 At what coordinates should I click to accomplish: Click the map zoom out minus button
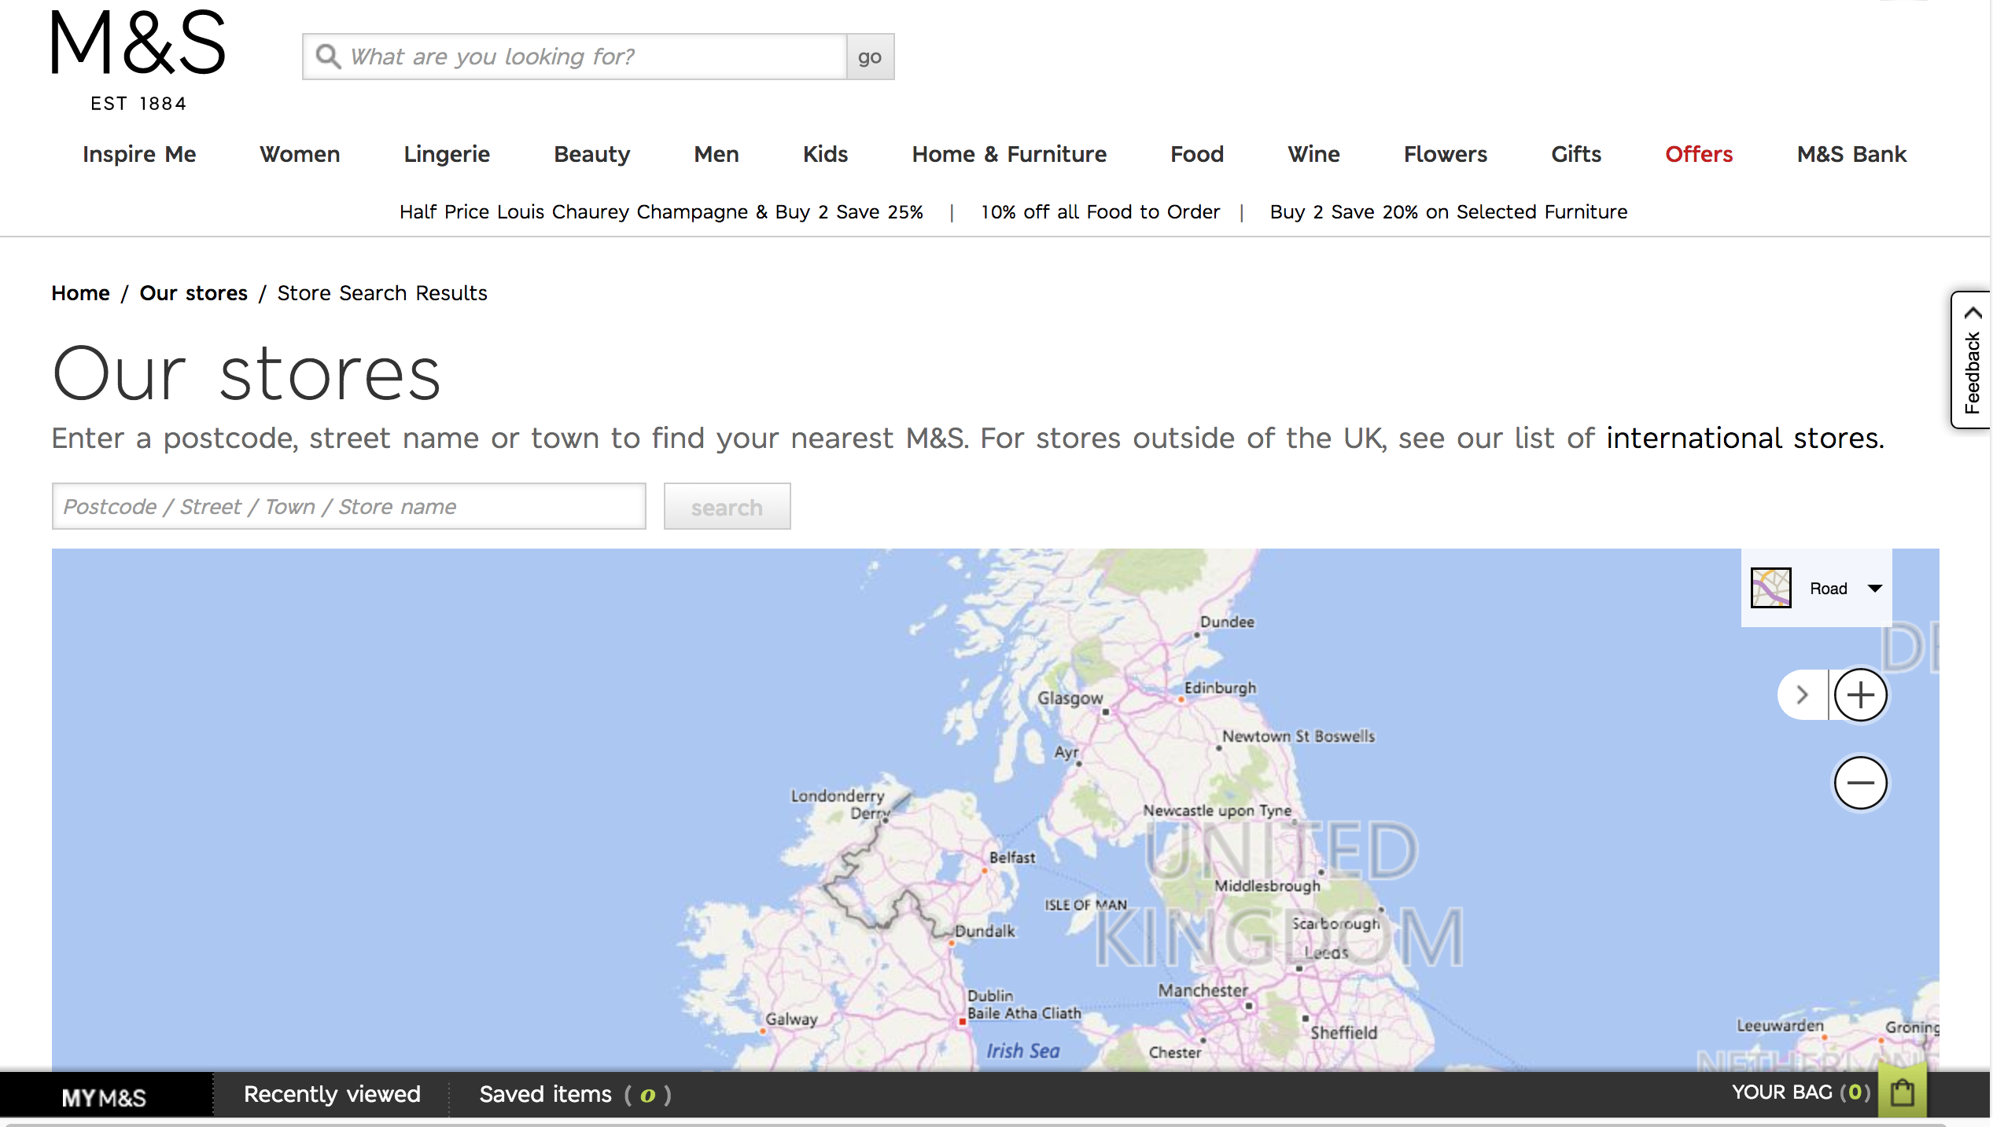[x=1860, y=783]
